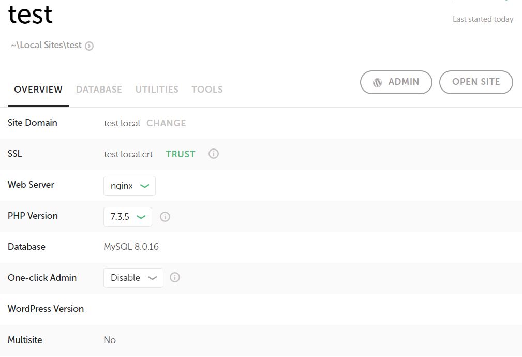View PHP Version info icon
Viewport: 522px width, 357px height.
tap(165, 217)
